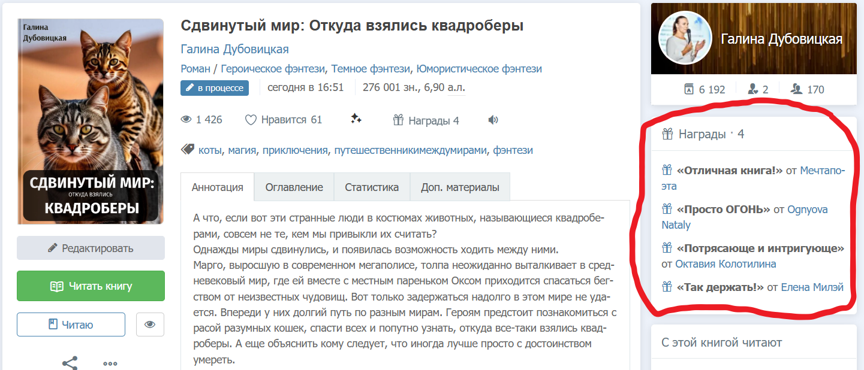Open Елена Милэй user profile link
The width and height of the screenshot is (864, 370).
tap(812, 287)
